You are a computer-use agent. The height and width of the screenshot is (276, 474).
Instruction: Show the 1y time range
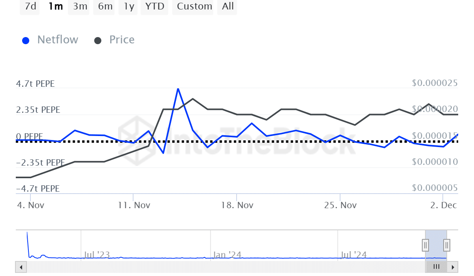pyautogui.click(x=129, y=7)
